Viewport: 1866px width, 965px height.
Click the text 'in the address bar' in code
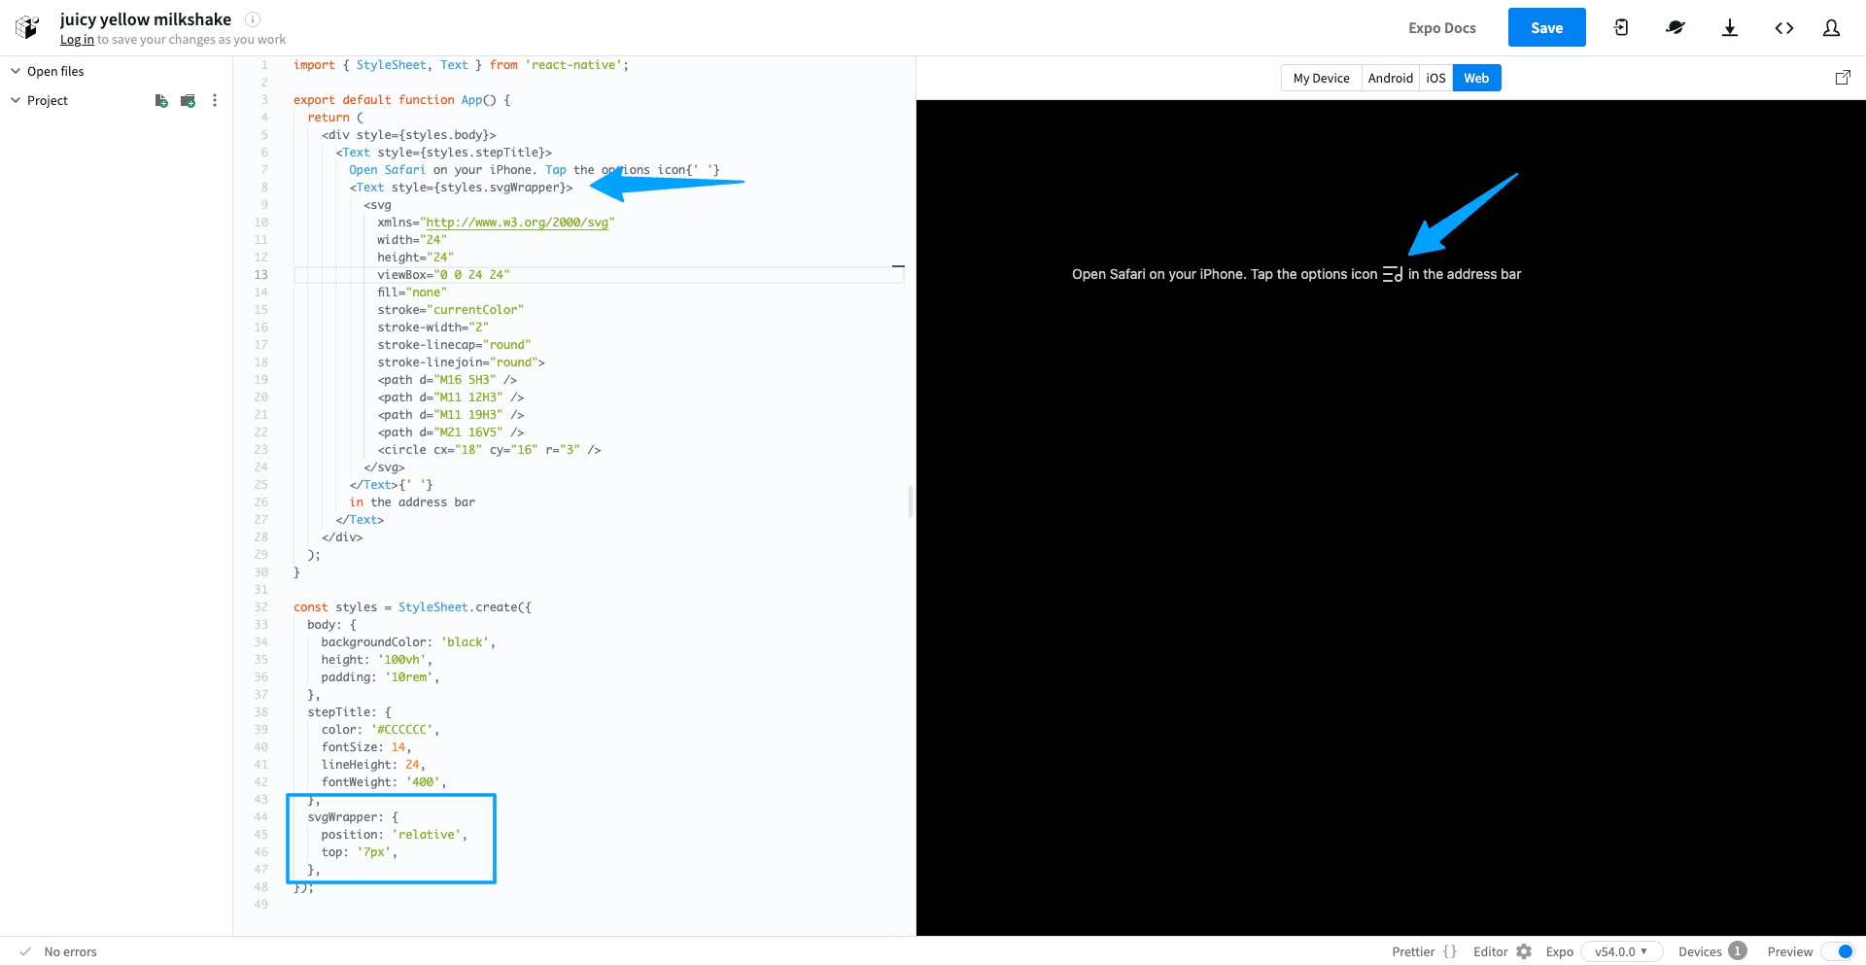pos(412,502)
